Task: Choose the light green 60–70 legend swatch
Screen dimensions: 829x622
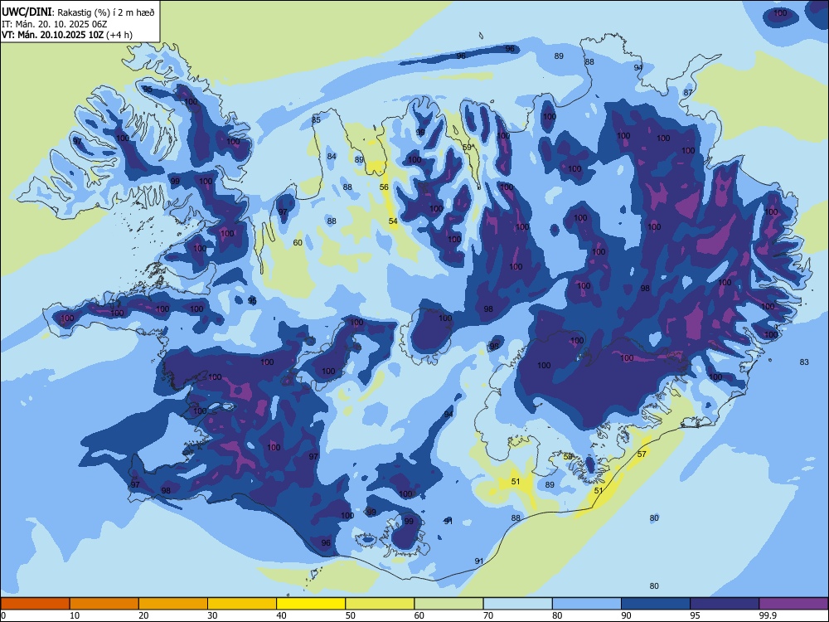Action: (448, 604)
